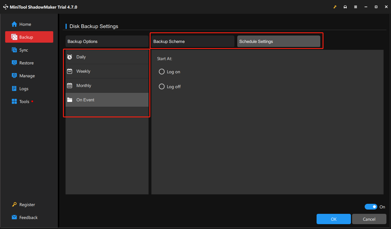Go to the Manage section

[26, 76]
